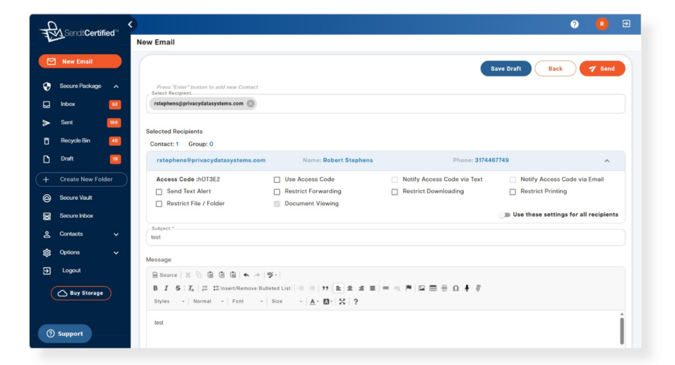Paste from clipboard icon
This screenshot has height=365, width=675.
[x=210, y=275]
